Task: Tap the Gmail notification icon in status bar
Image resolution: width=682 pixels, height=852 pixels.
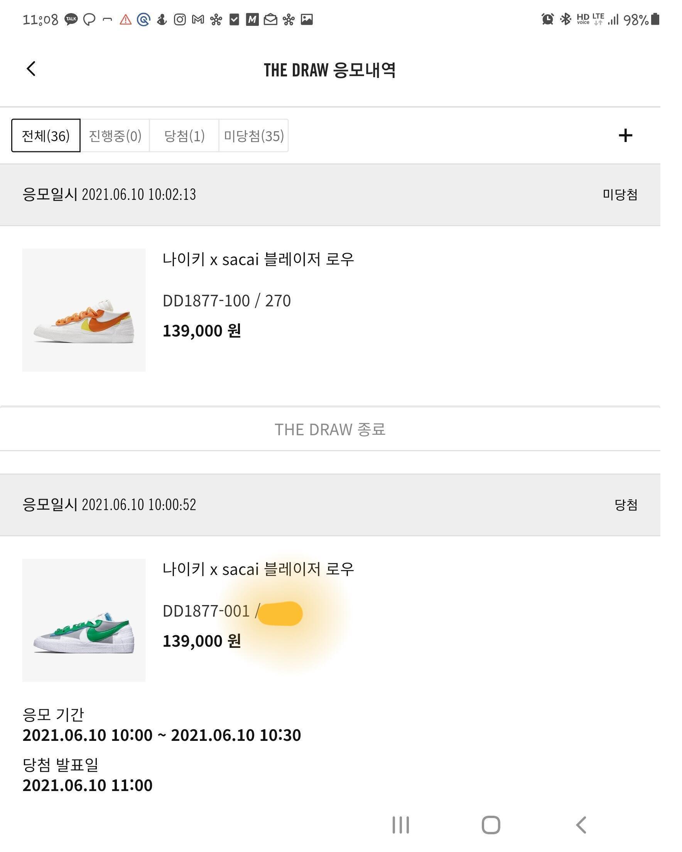Action: click(198, 19)
